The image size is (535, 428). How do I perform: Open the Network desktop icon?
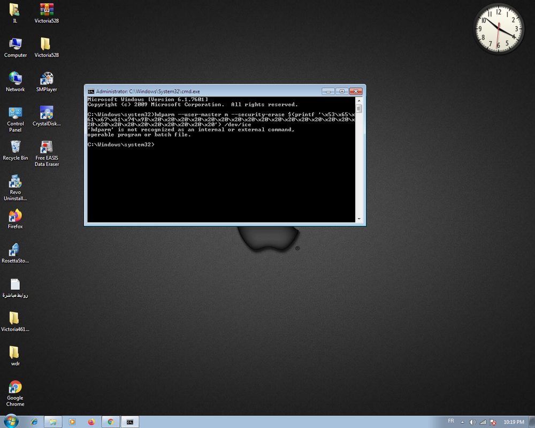point(16,82)
